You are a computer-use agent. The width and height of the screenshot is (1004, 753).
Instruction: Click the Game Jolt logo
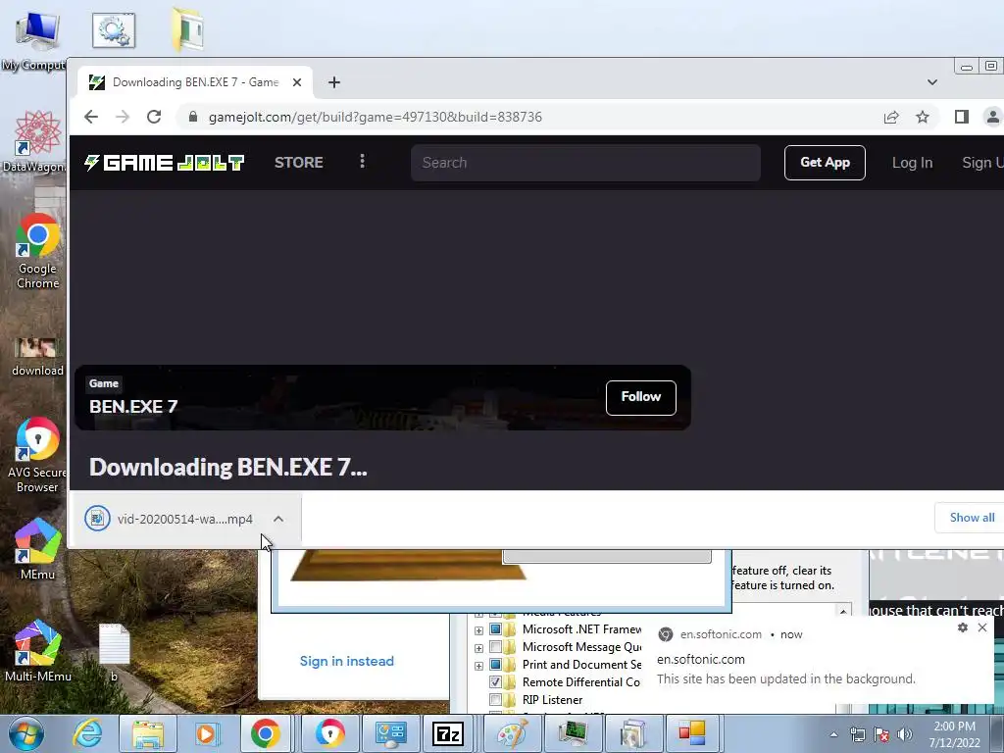(164, 163)
